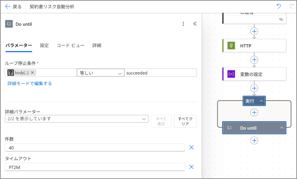Remove the タイムアウト parameter with X
The image size is (297, 179).
tap(191, 167)
